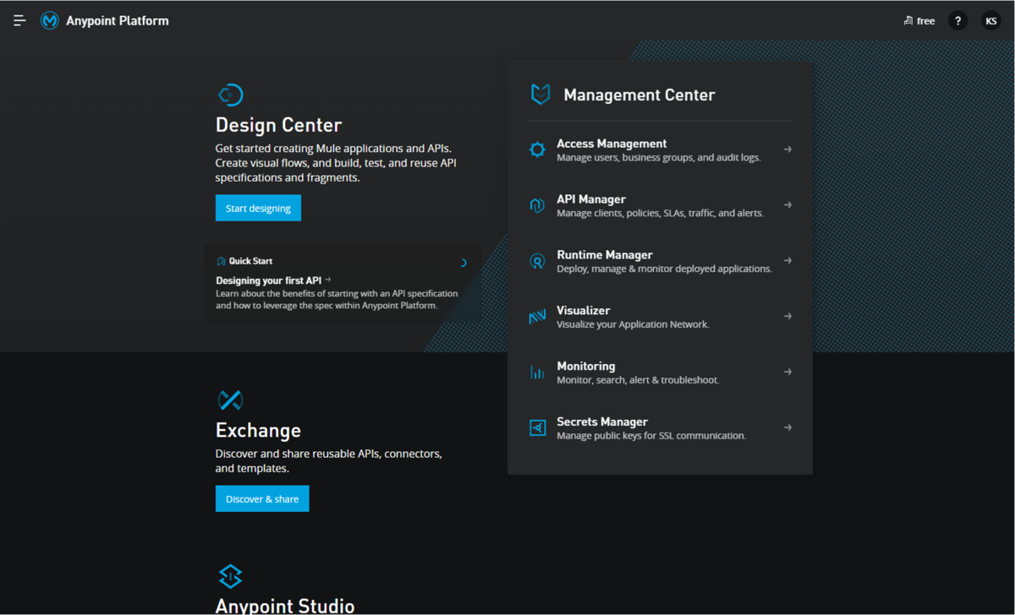This screenshot has width=1015, height=615.
Task: Click the arrow next to Monitoring
Action: pyautogui.click(x=787, y=372)
